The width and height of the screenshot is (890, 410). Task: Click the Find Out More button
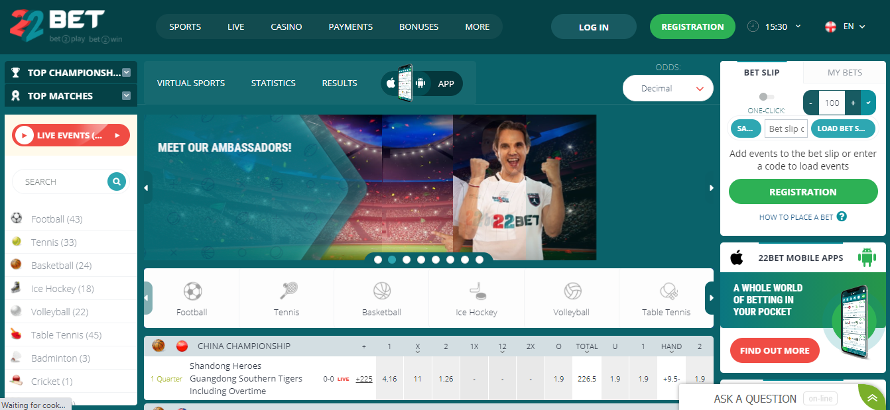click(775, 350)
